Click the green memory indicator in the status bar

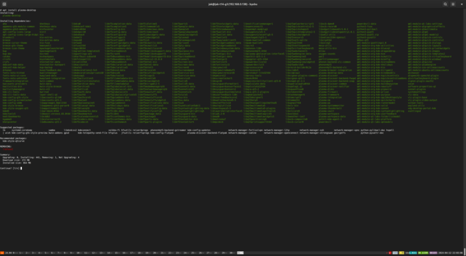(x=423, y=253)
